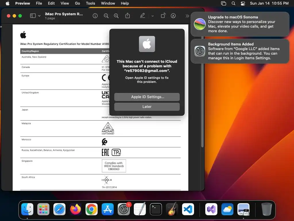This screenshot has height=221, width=294.
Task: Open TextEdit from the Dock
Action: click(140, 209)
